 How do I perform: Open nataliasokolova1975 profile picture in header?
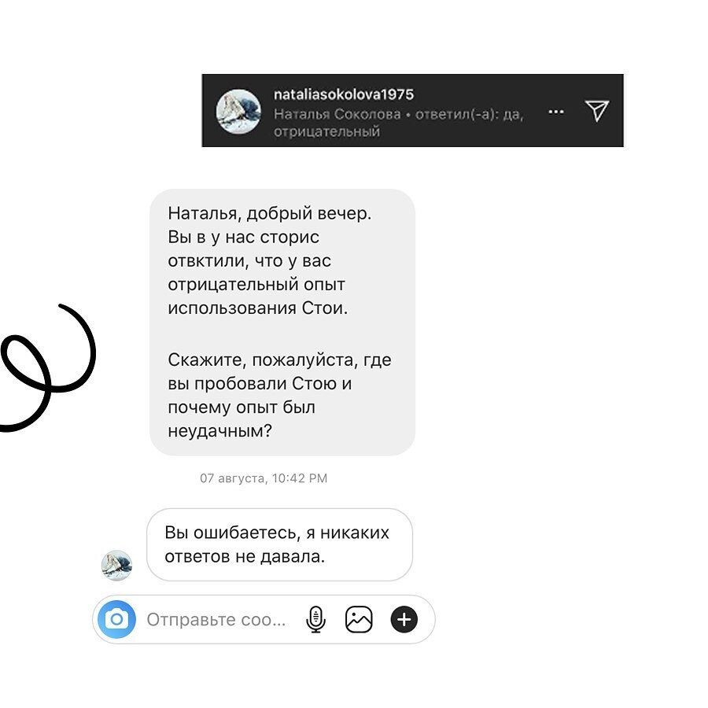(x=238, y=111)
